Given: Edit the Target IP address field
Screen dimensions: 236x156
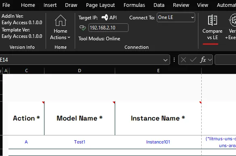Looking at the screenshot, I should (108, 28).
